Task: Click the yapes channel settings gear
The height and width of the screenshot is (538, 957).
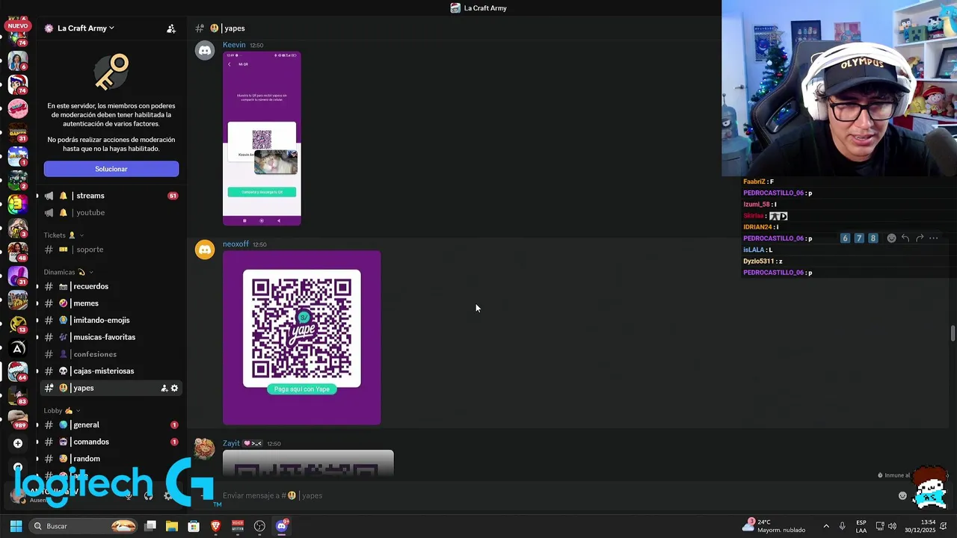Action: tap(174, 388)
